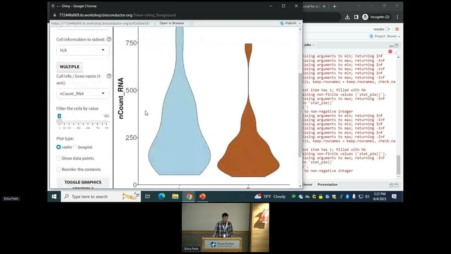Enable Show data points
Image resolution: width=451 pixels, height=254 pixels.
59,158
